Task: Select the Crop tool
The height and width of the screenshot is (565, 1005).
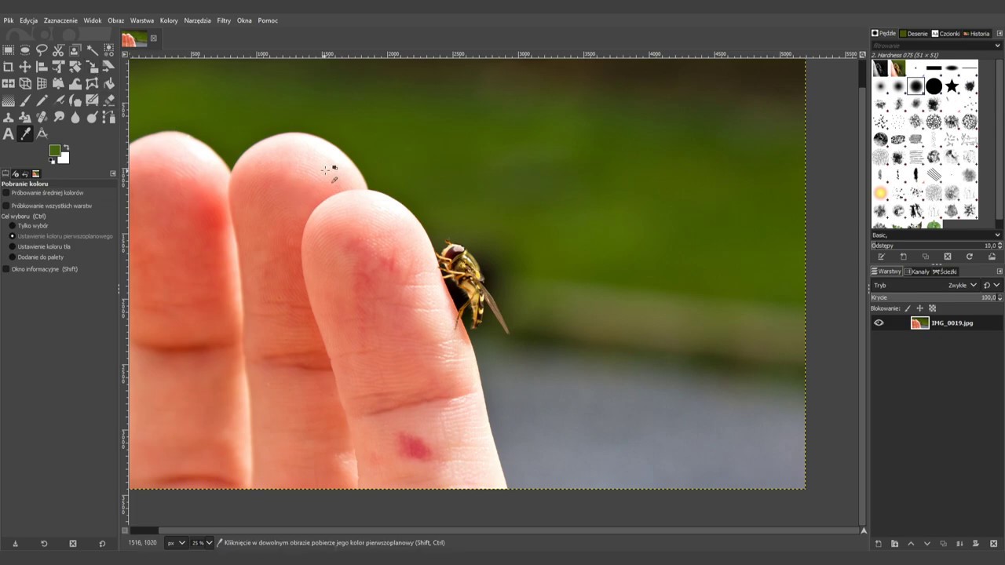Action: point(8,67)
